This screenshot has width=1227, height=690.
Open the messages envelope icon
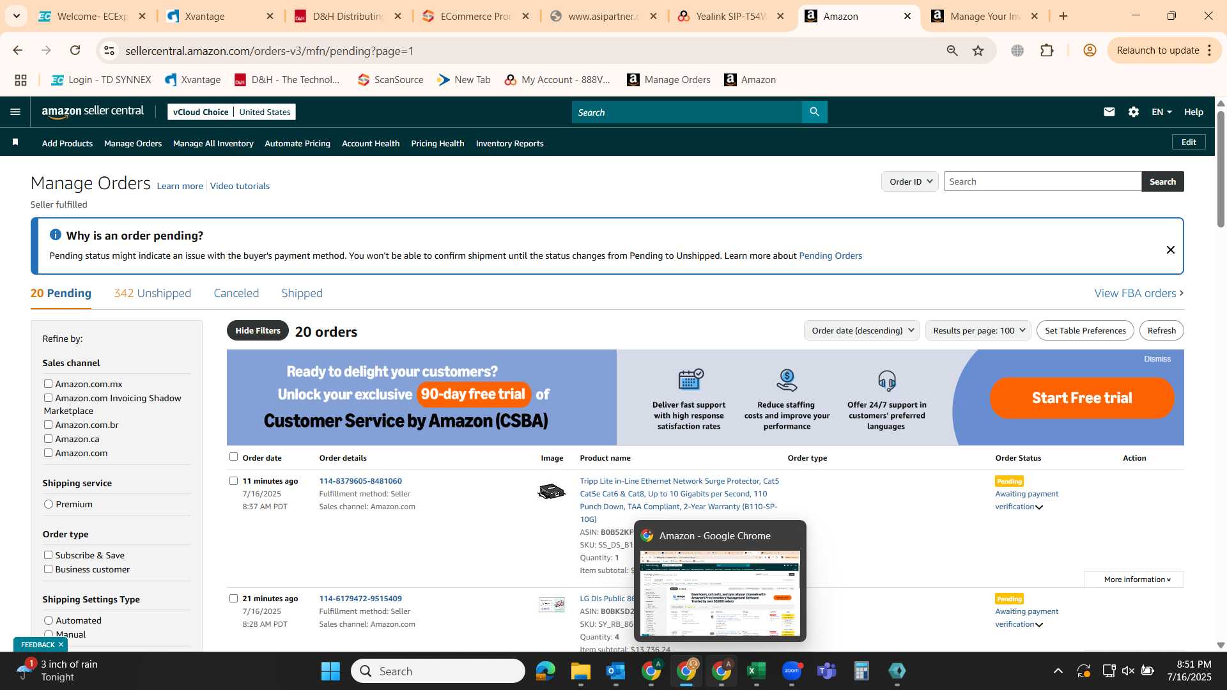pyautogui.click(x=1109, y=112)
